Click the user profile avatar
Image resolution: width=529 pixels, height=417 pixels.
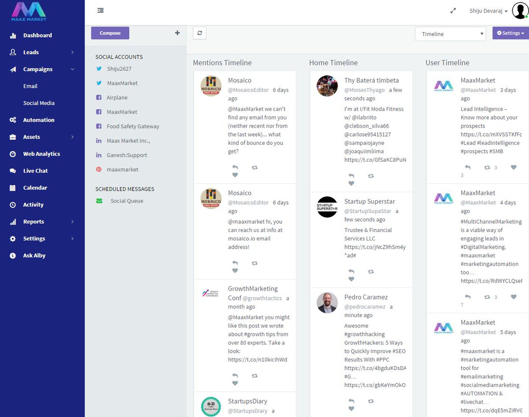point(520,11)
